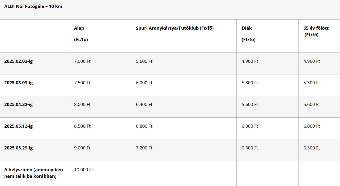The image size is (340, 186).
Task: Click the ALDI Női Futógála 10 km heading
Action: [x=33, y=6]
